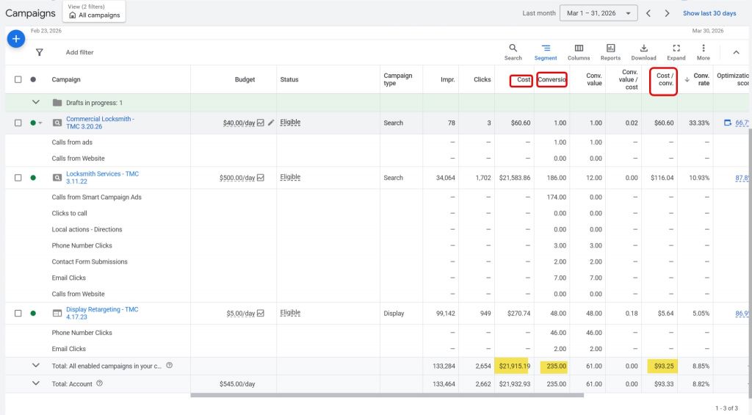Expand the Total: Account row
Viewport: 752px width, 415px height.
click(x=35, y=383)
